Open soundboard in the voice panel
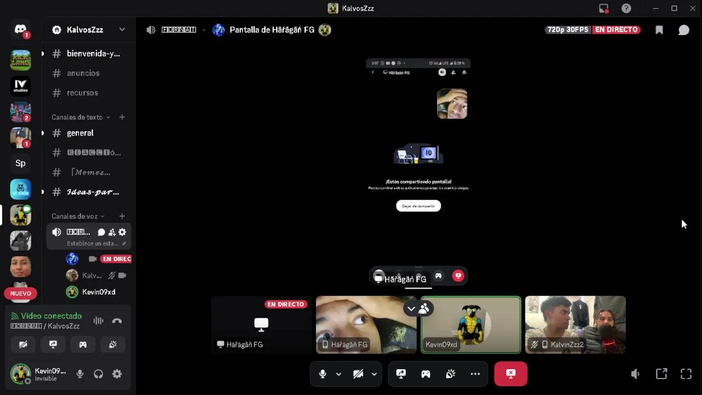The image size is (702, 395). [x=113, y=345]
